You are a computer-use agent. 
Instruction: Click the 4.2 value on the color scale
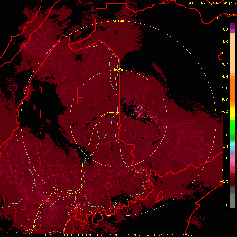click(225, 112)
